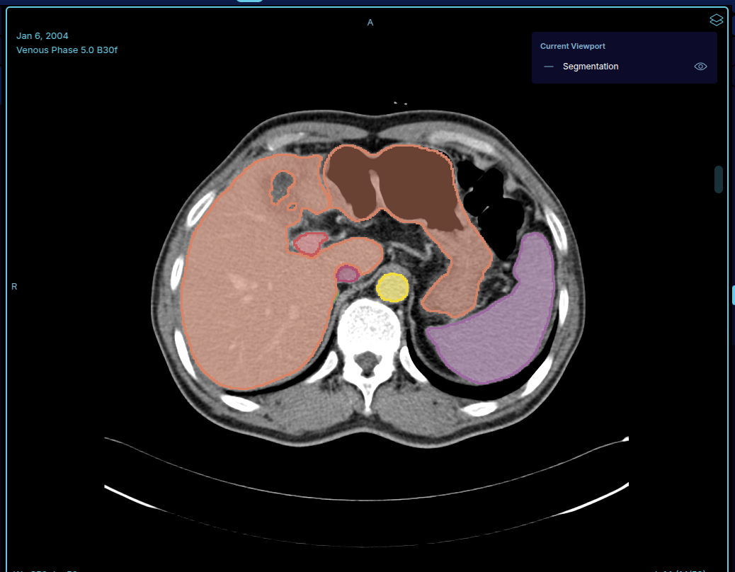Click the blue side panel handle on right edge
The image size is (735, 572).
point(733,296)
